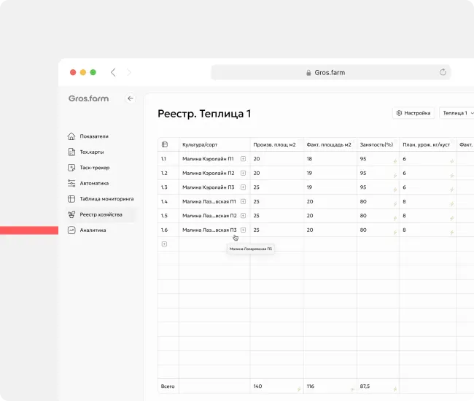Reload the page in the browser bar

pos(442,73)
